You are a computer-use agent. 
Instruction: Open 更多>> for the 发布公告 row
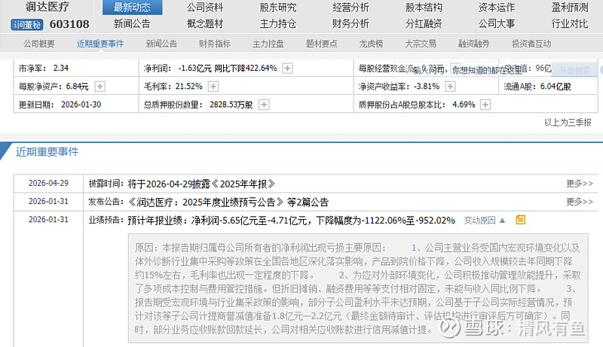(580, 202)
